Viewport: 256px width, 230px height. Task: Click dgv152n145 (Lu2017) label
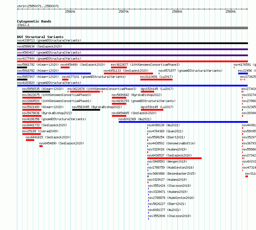pos(157,89)
